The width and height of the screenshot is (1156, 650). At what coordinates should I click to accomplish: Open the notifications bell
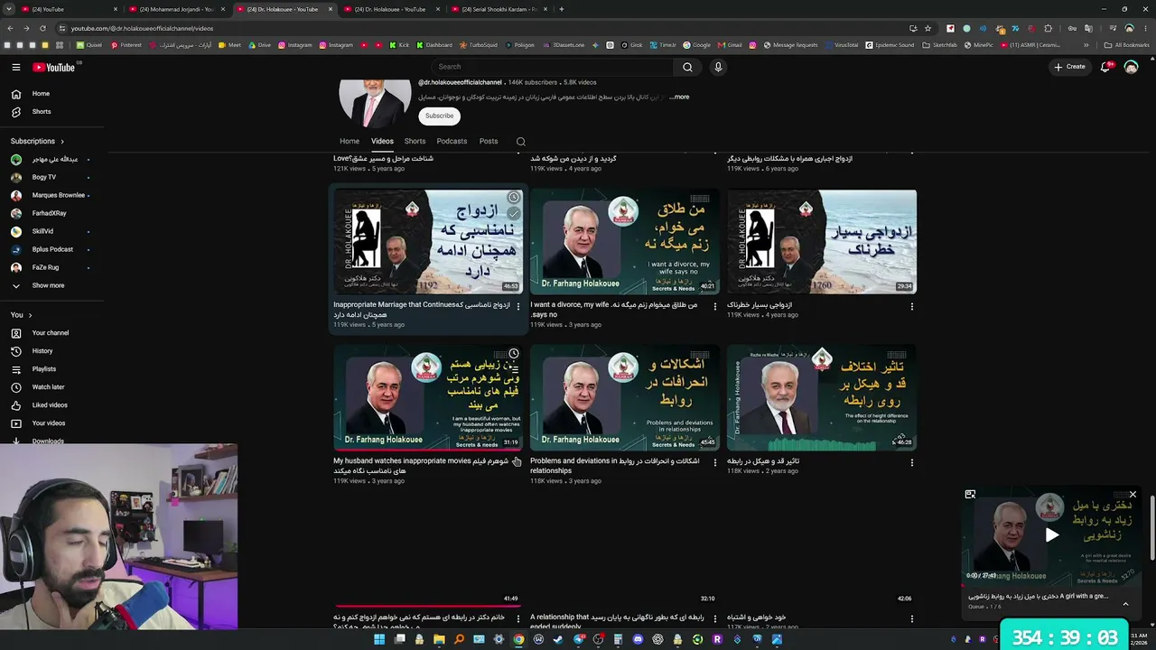click(1105, 67)
